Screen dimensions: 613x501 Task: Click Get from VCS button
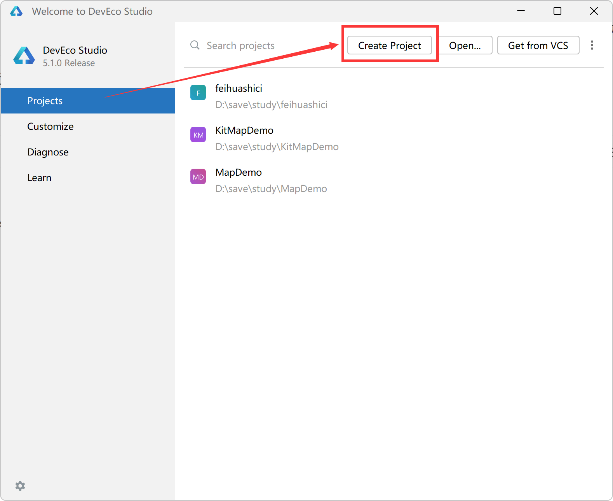pyautogui.click(x=538, y=45)
